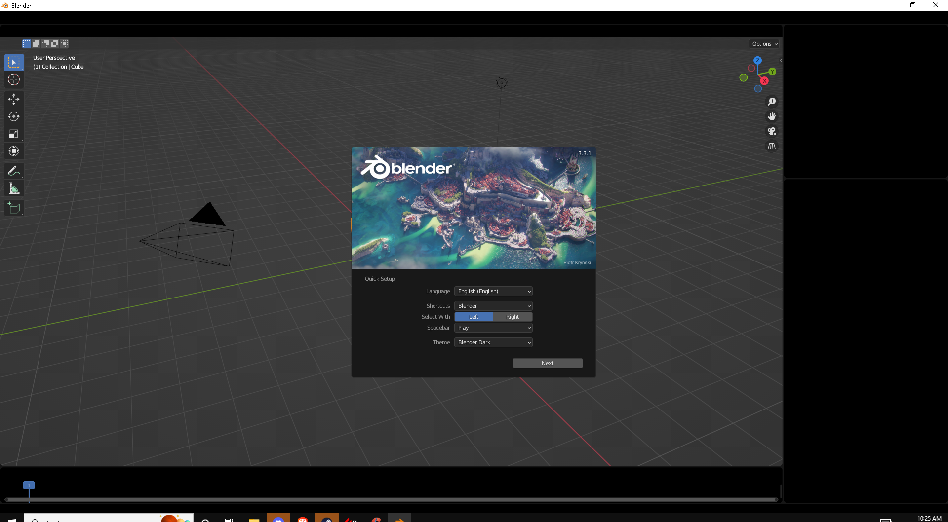Toggle the camera view icon

click(772, 131)
